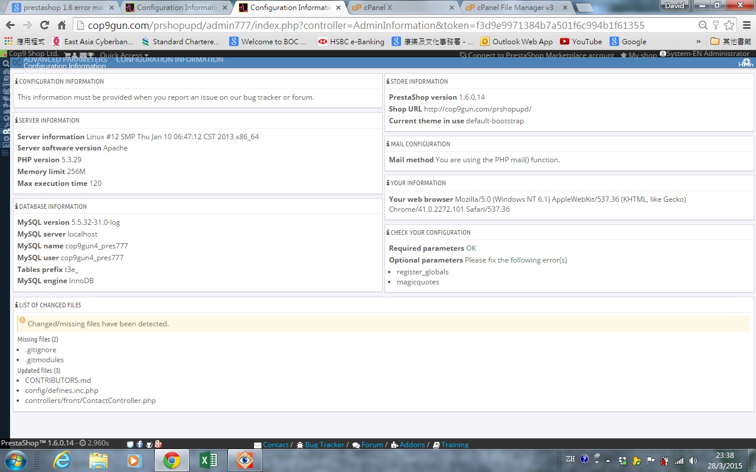Screen dimensions: 756x472
Task: Open the Welcome to BOC bookmark
Action: pos(269,42)
